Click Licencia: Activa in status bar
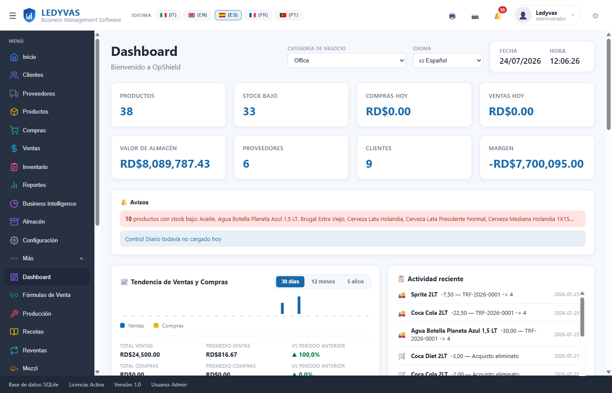 click(x=87, y=385)
